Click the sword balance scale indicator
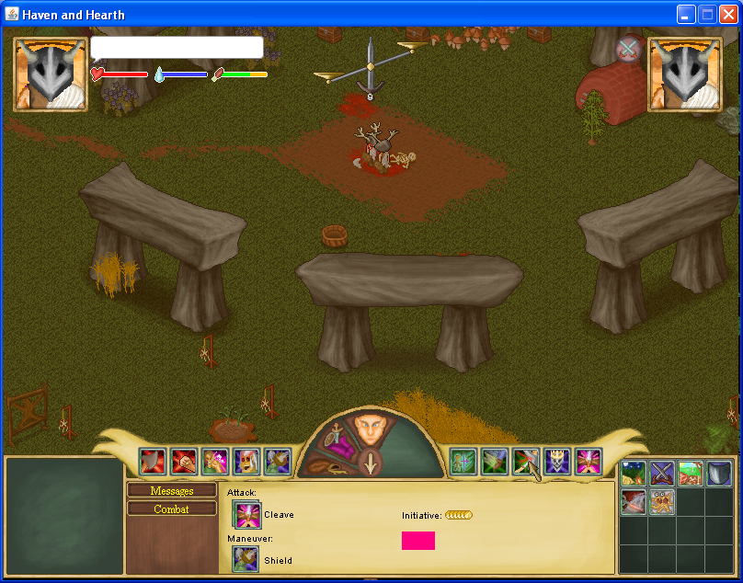 point(370,68)
